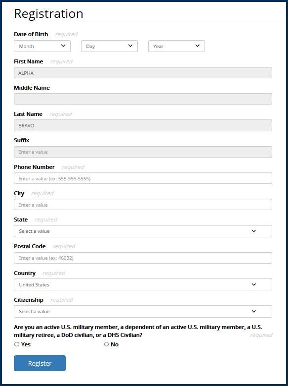Viewport: 288px width, 386px height.
Task: Click the chevron arrow in the Country dropdown
Action: 254,284
